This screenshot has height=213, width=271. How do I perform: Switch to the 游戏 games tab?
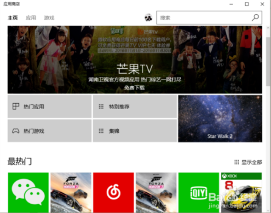click(x=49, y=18)
